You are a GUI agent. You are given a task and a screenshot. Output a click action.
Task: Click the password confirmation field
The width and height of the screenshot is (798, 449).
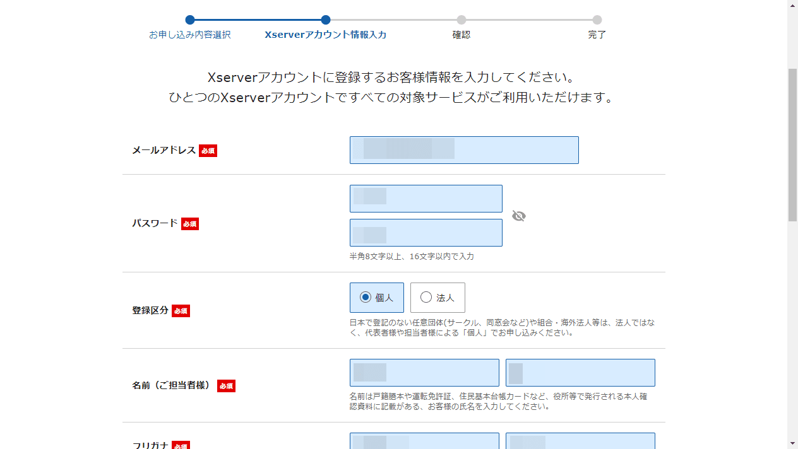click(x=426, y=233)
